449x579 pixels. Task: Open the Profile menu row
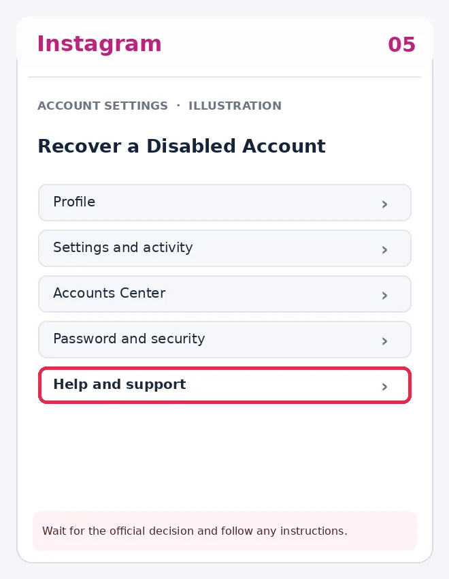tap(224, 203)
